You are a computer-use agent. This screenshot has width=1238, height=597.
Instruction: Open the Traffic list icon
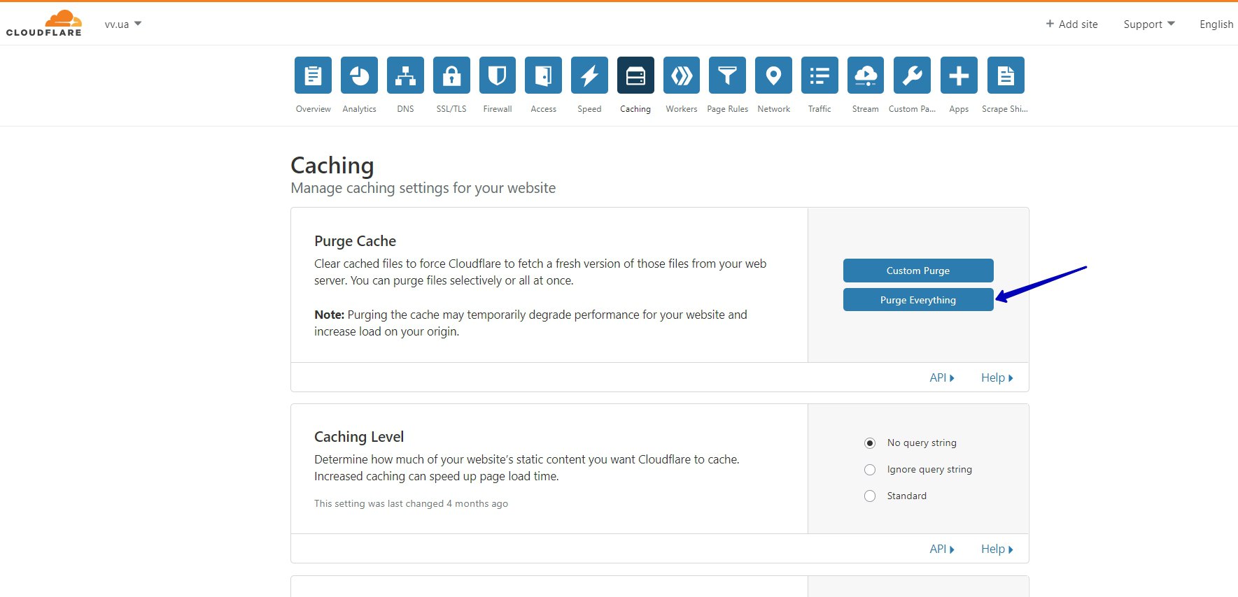click(820, 75)
